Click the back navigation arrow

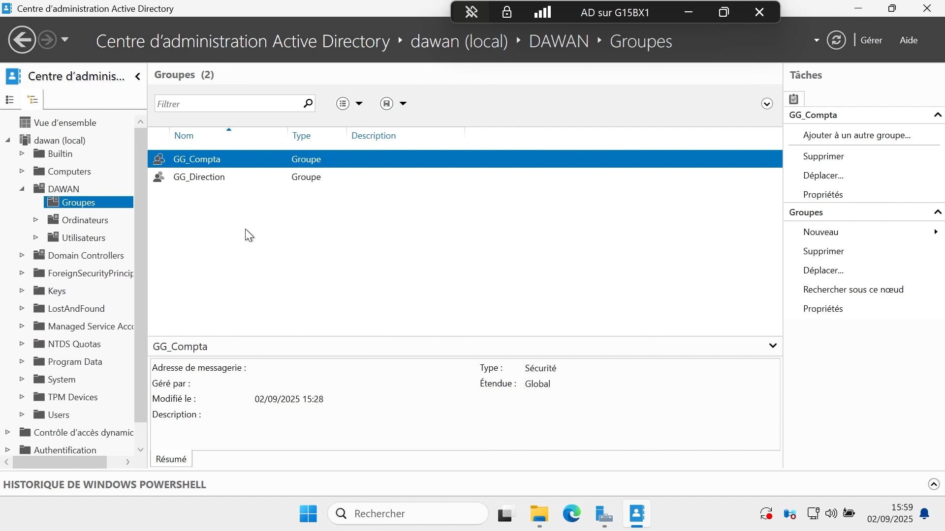22,40
